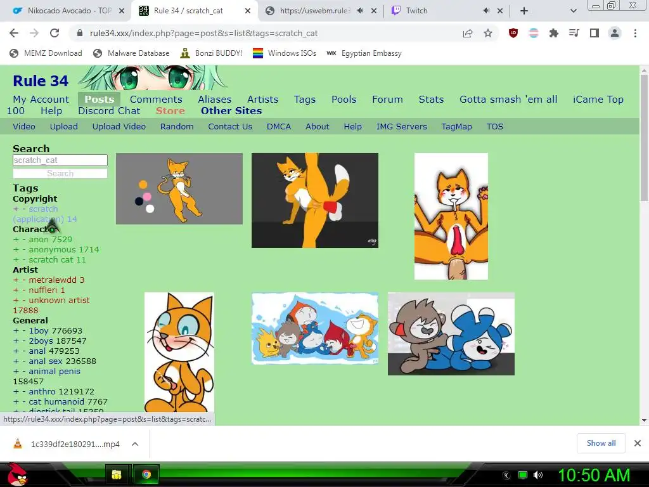Go to the Aliases page
This screenshot has width=649, height=487.
[x=214, y=100]
